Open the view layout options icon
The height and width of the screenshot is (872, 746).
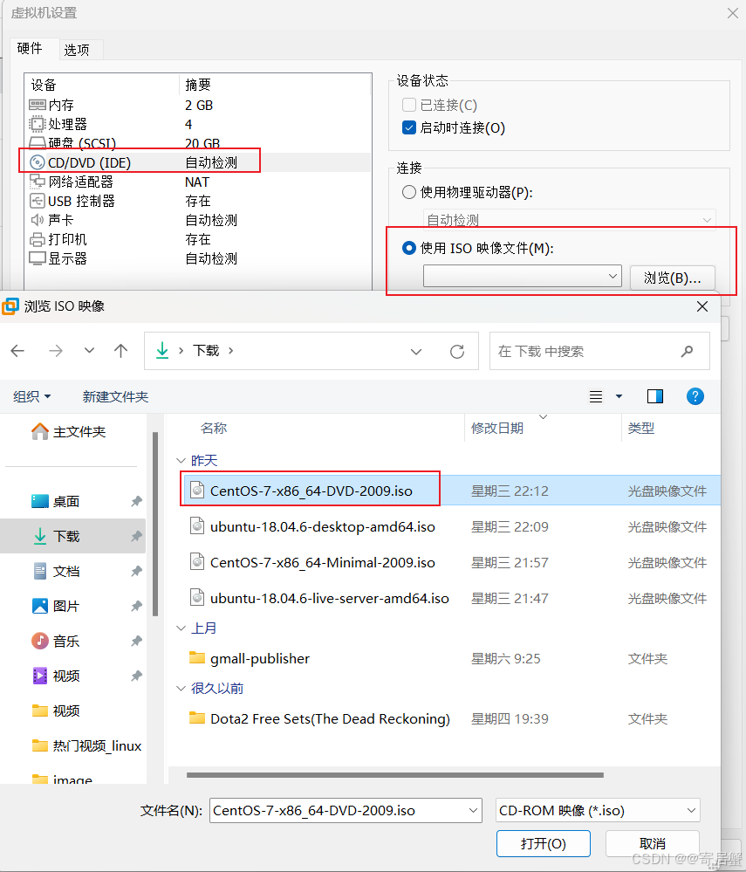pos(596,396)
